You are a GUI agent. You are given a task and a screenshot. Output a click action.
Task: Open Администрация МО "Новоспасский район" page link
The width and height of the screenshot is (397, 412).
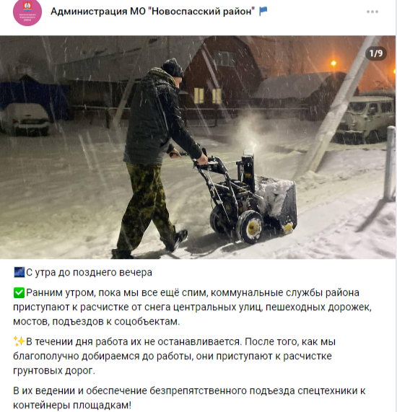point(152,12)
